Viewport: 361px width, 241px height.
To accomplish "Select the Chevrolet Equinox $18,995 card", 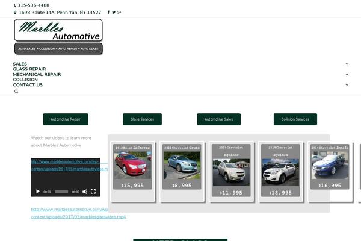I will pos(280,171).
